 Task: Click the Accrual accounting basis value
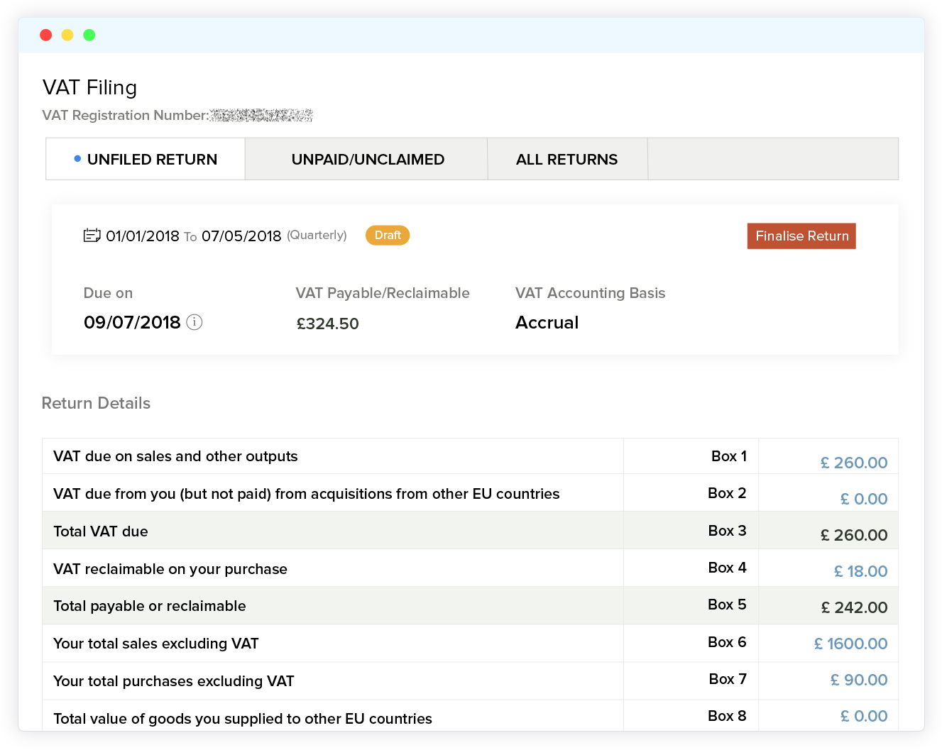547,322
